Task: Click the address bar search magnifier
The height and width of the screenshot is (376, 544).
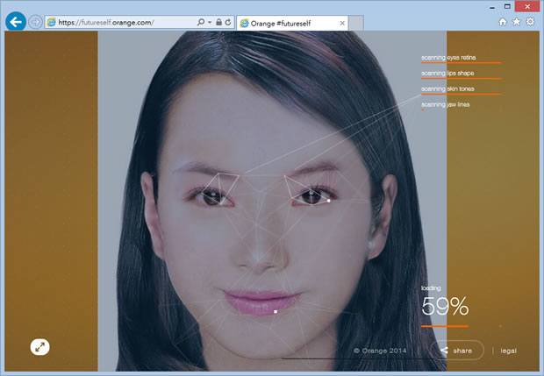Action: [x=201, y=22]
